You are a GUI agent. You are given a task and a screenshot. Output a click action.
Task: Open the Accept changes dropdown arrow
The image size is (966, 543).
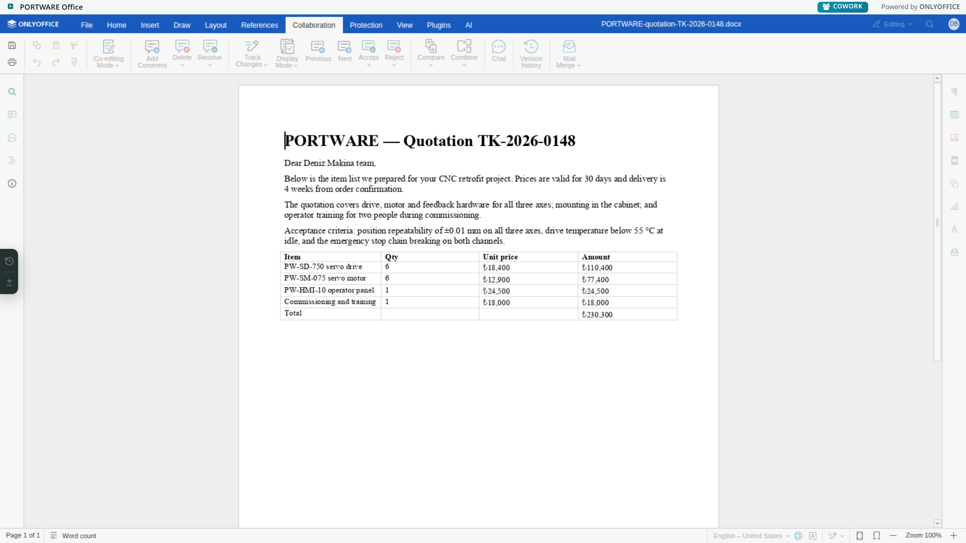369,65
